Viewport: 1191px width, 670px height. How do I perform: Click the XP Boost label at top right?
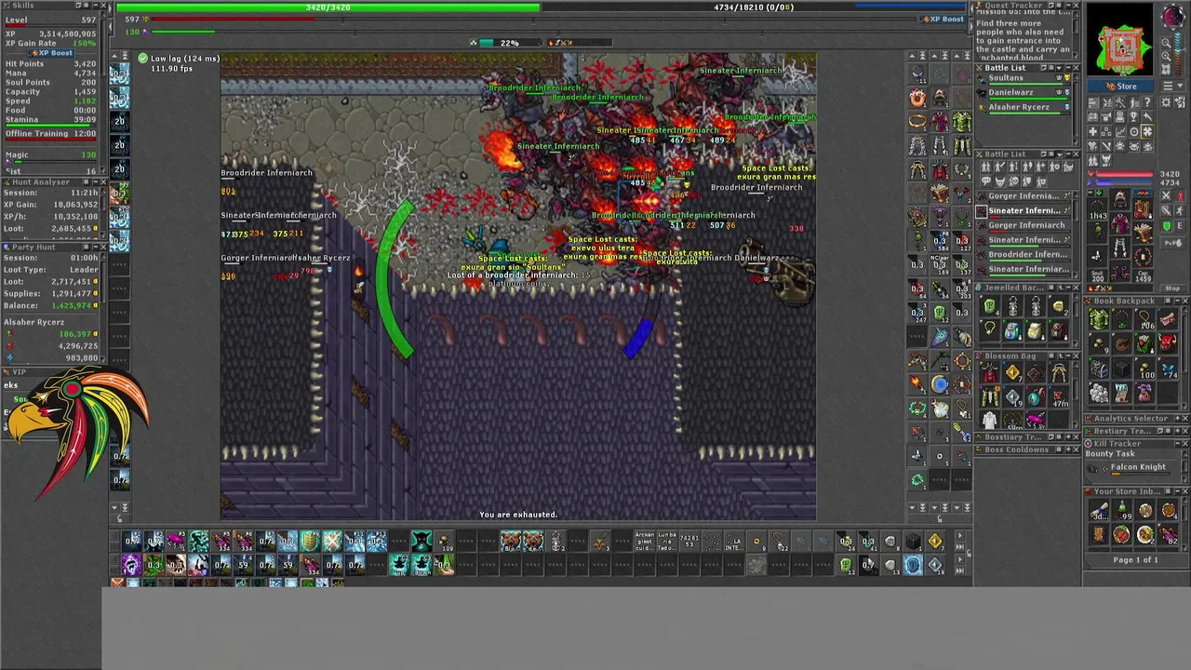(x=943, y=20)
